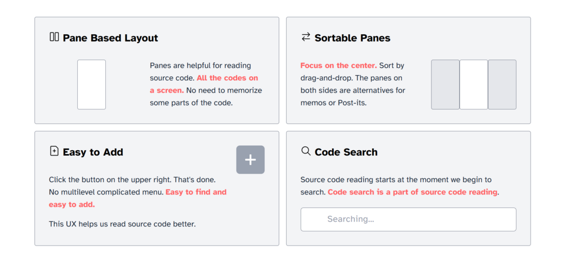Click the Easy to Add heading
The image size is (563, 278).
coord(93,152)
